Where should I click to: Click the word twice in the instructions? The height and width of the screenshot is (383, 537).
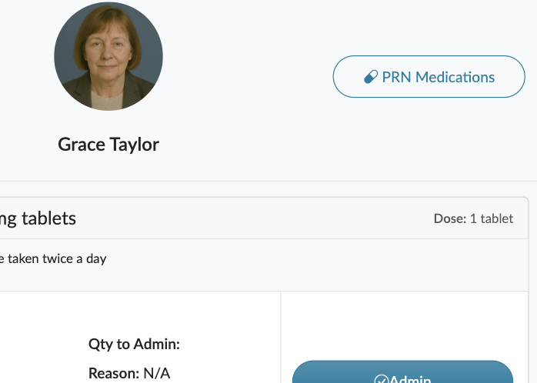[x=58, y=258]
